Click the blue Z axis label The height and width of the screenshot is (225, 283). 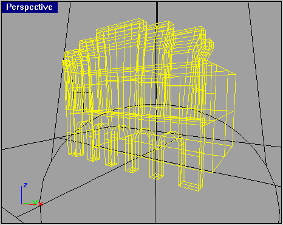pos(26,185)
